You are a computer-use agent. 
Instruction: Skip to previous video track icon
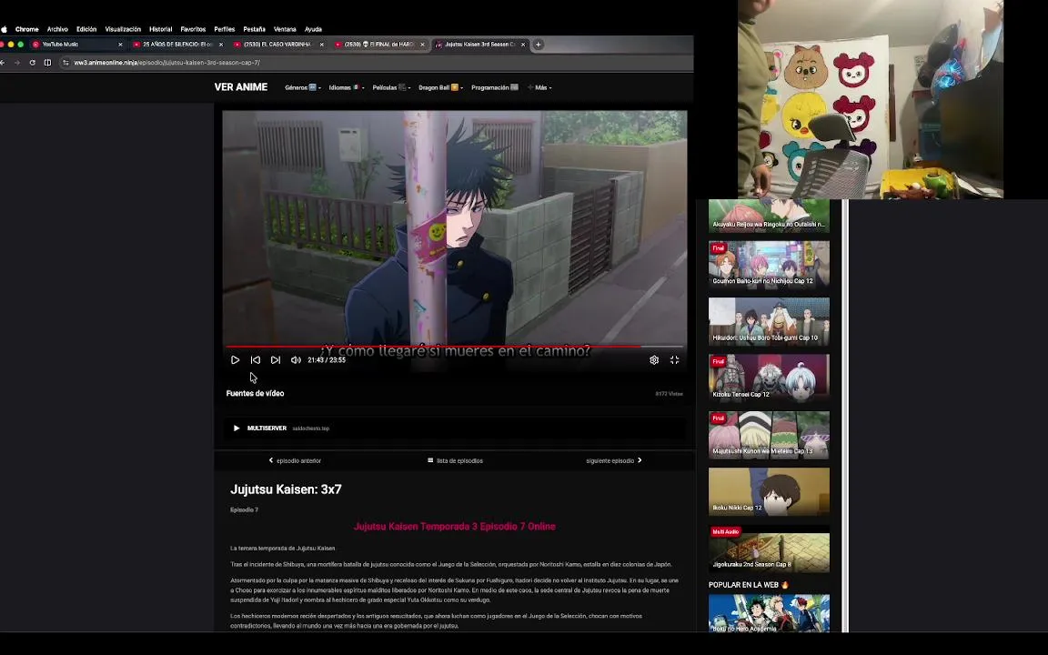pyautogui.click(x=256, y=359)
